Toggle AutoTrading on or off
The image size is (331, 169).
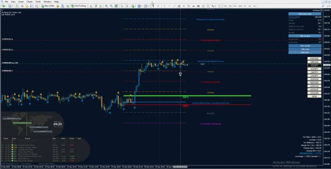click(79, 6)
